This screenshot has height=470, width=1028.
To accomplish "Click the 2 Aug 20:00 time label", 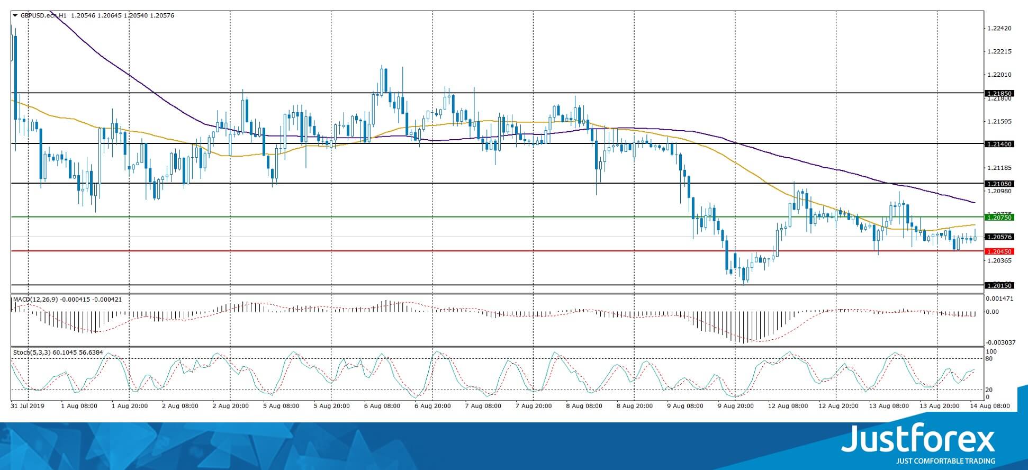I will [x=230, y=406].
